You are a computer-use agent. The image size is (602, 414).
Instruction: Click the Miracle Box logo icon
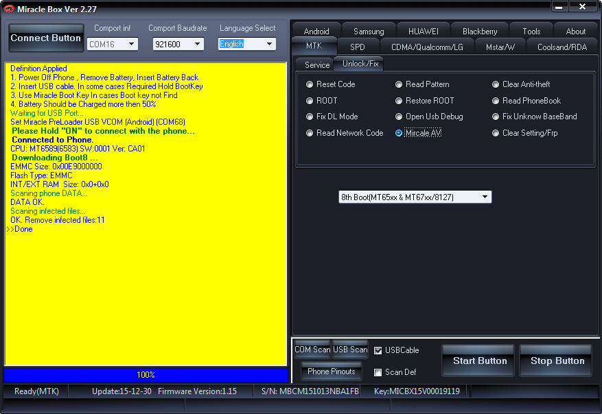coord(8,8)
